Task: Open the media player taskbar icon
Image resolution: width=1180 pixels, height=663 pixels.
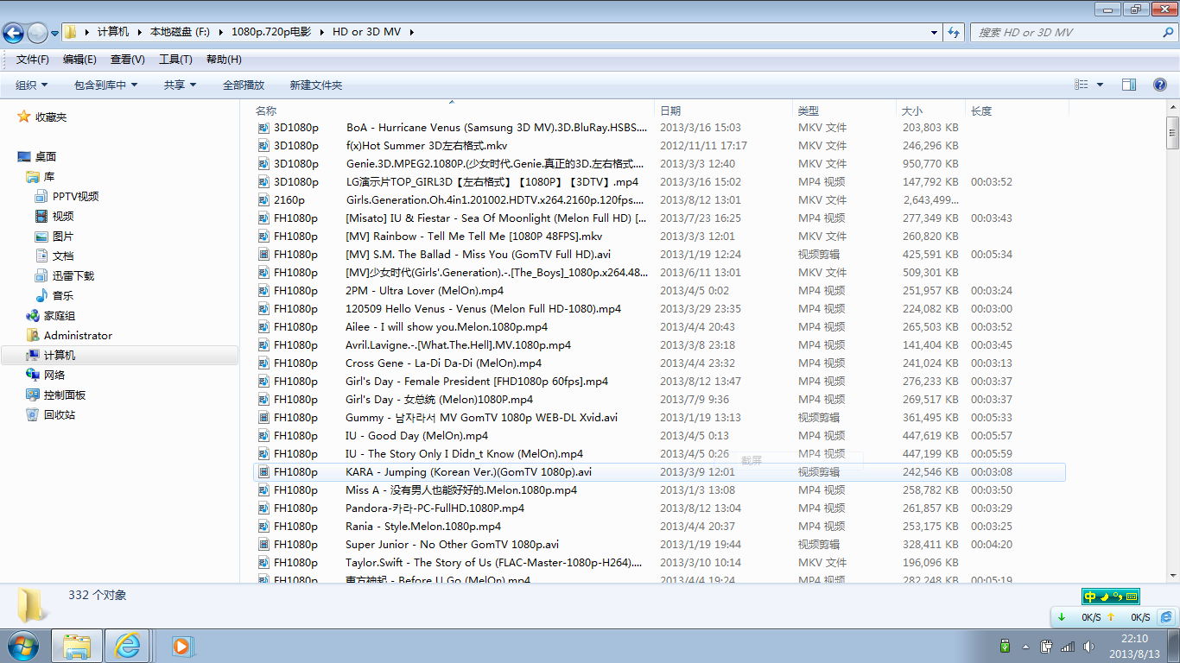Action: 181,645
